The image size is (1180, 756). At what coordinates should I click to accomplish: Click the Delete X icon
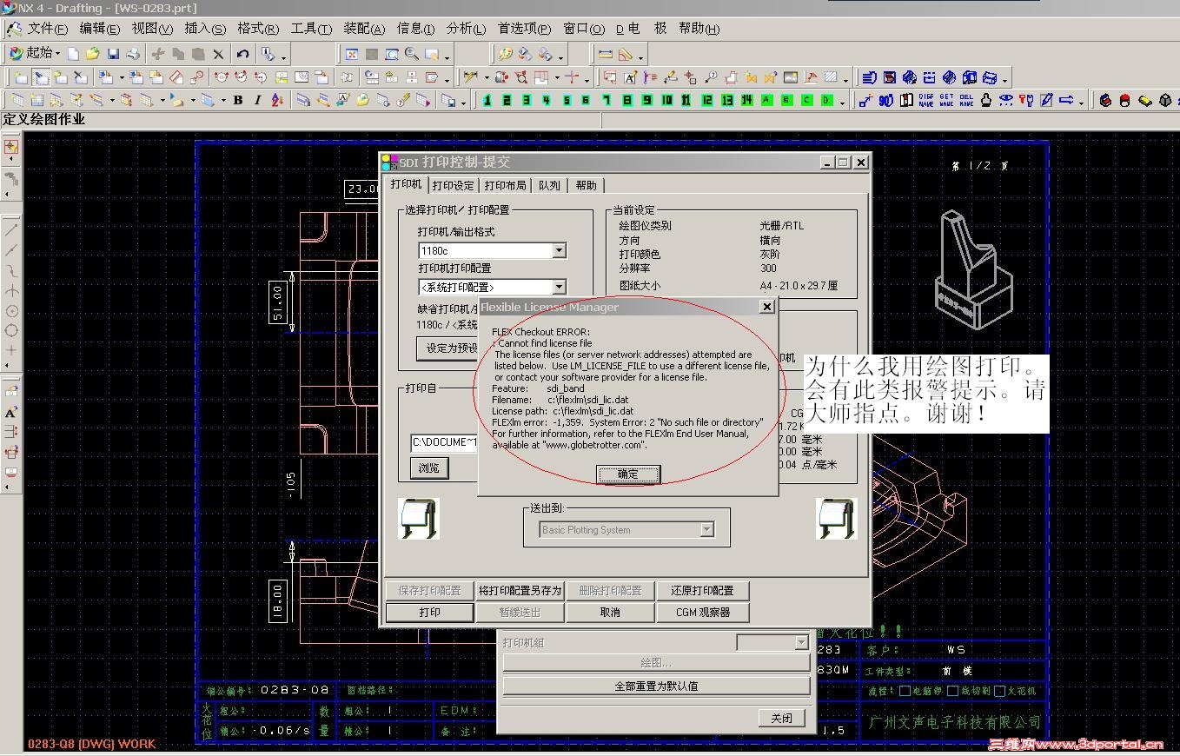pos(218,54)
